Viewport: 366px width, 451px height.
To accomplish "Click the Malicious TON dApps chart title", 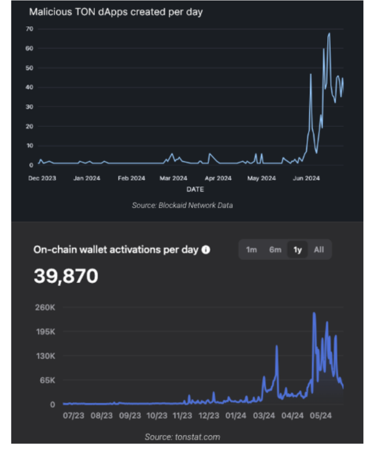I will [x=116, y=12].
